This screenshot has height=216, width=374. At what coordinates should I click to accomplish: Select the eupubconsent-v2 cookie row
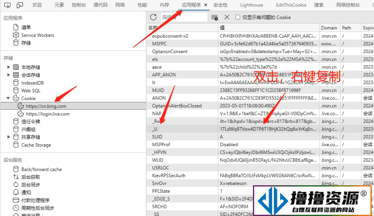(260, 36)
